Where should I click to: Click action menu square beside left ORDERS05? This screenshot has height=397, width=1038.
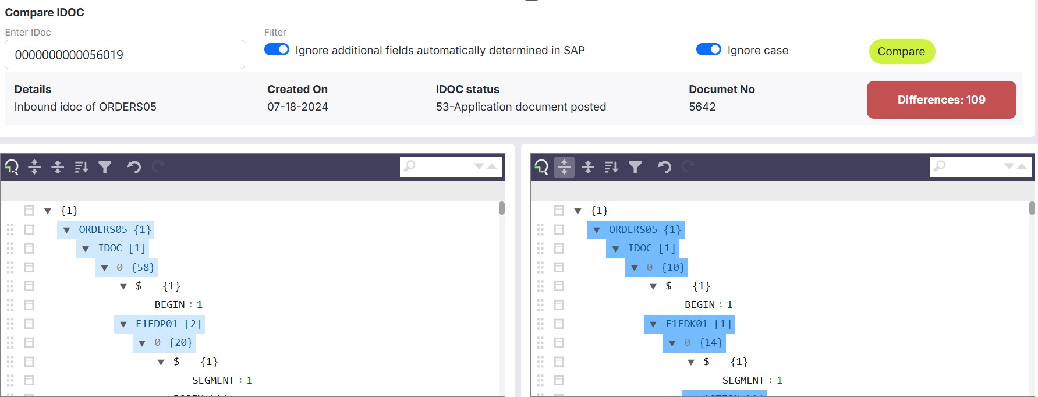pos(29,230)
